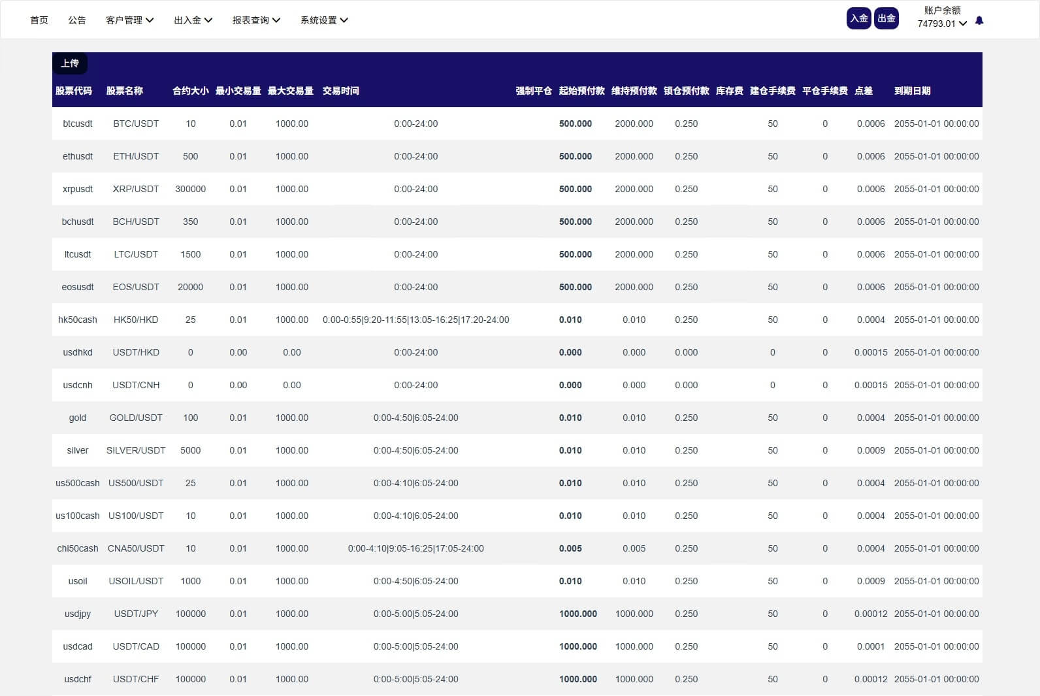Click usdchf spread value 0.00012

pyautogui.click(x=871, y=679)
